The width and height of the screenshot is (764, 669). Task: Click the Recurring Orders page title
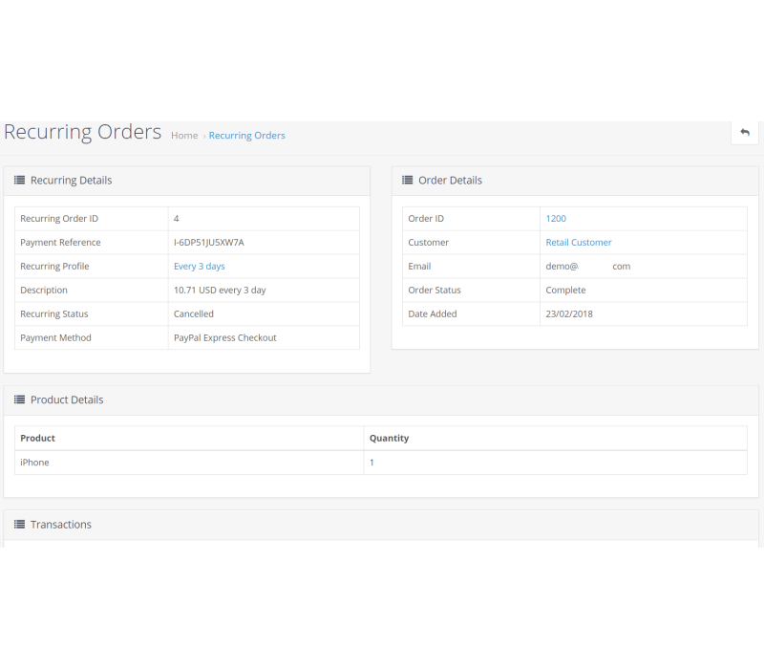point(82,132)
